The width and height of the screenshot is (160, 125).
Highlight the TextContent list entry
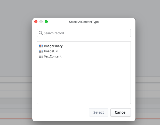tap(53, 56)
